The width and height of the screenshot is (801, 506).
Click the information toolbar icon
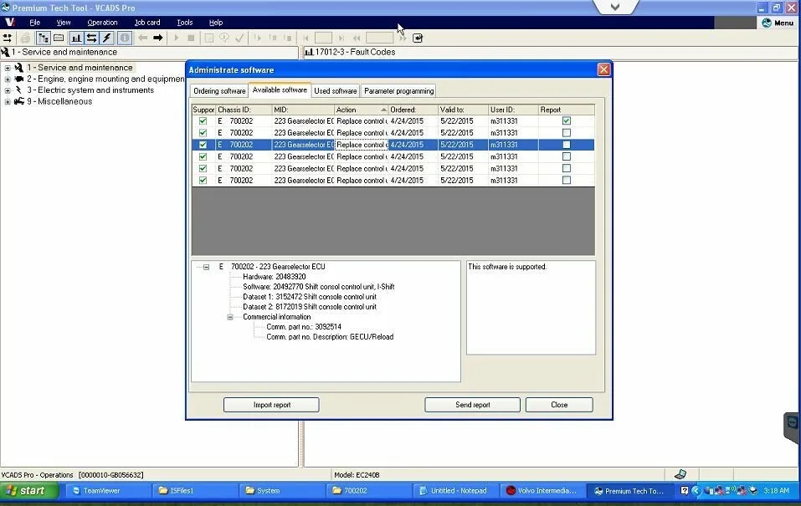[124, 38]
